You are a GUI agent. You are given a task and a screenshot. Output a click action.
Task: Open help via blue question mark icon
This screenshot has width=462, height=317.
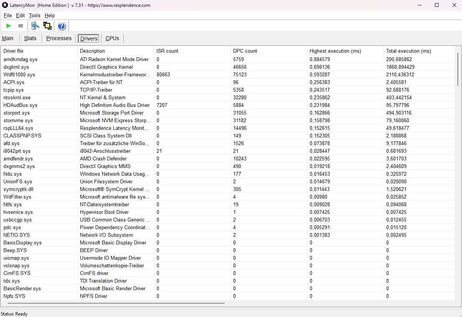click(x=62, y=26)
